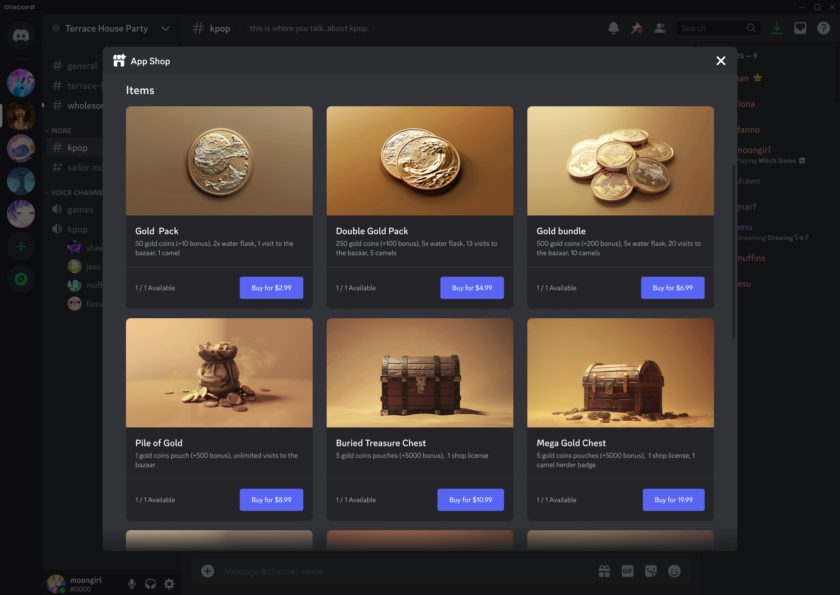This screenshot has height=595, width=840.
Task: Buy the Gold Pack for $2.99
Action: coord(271,288)
